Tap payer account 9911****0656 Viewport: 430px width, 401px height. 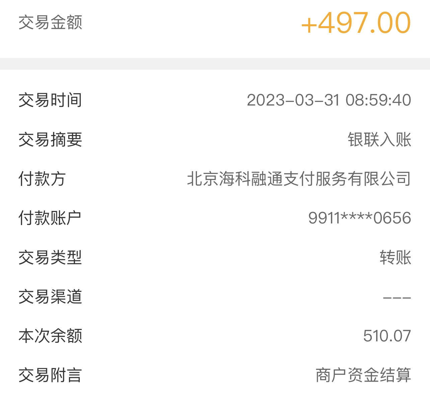[x=360, y=218]
